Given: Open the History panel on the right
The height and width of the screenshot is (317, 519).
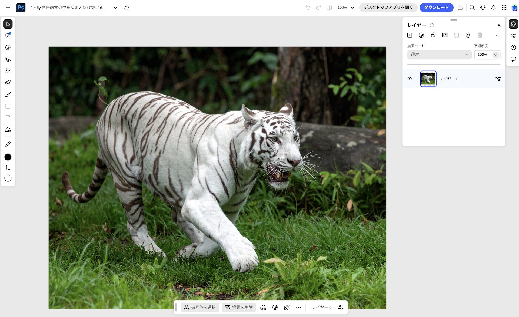Looking at the screenshot, I should point(513,48).
